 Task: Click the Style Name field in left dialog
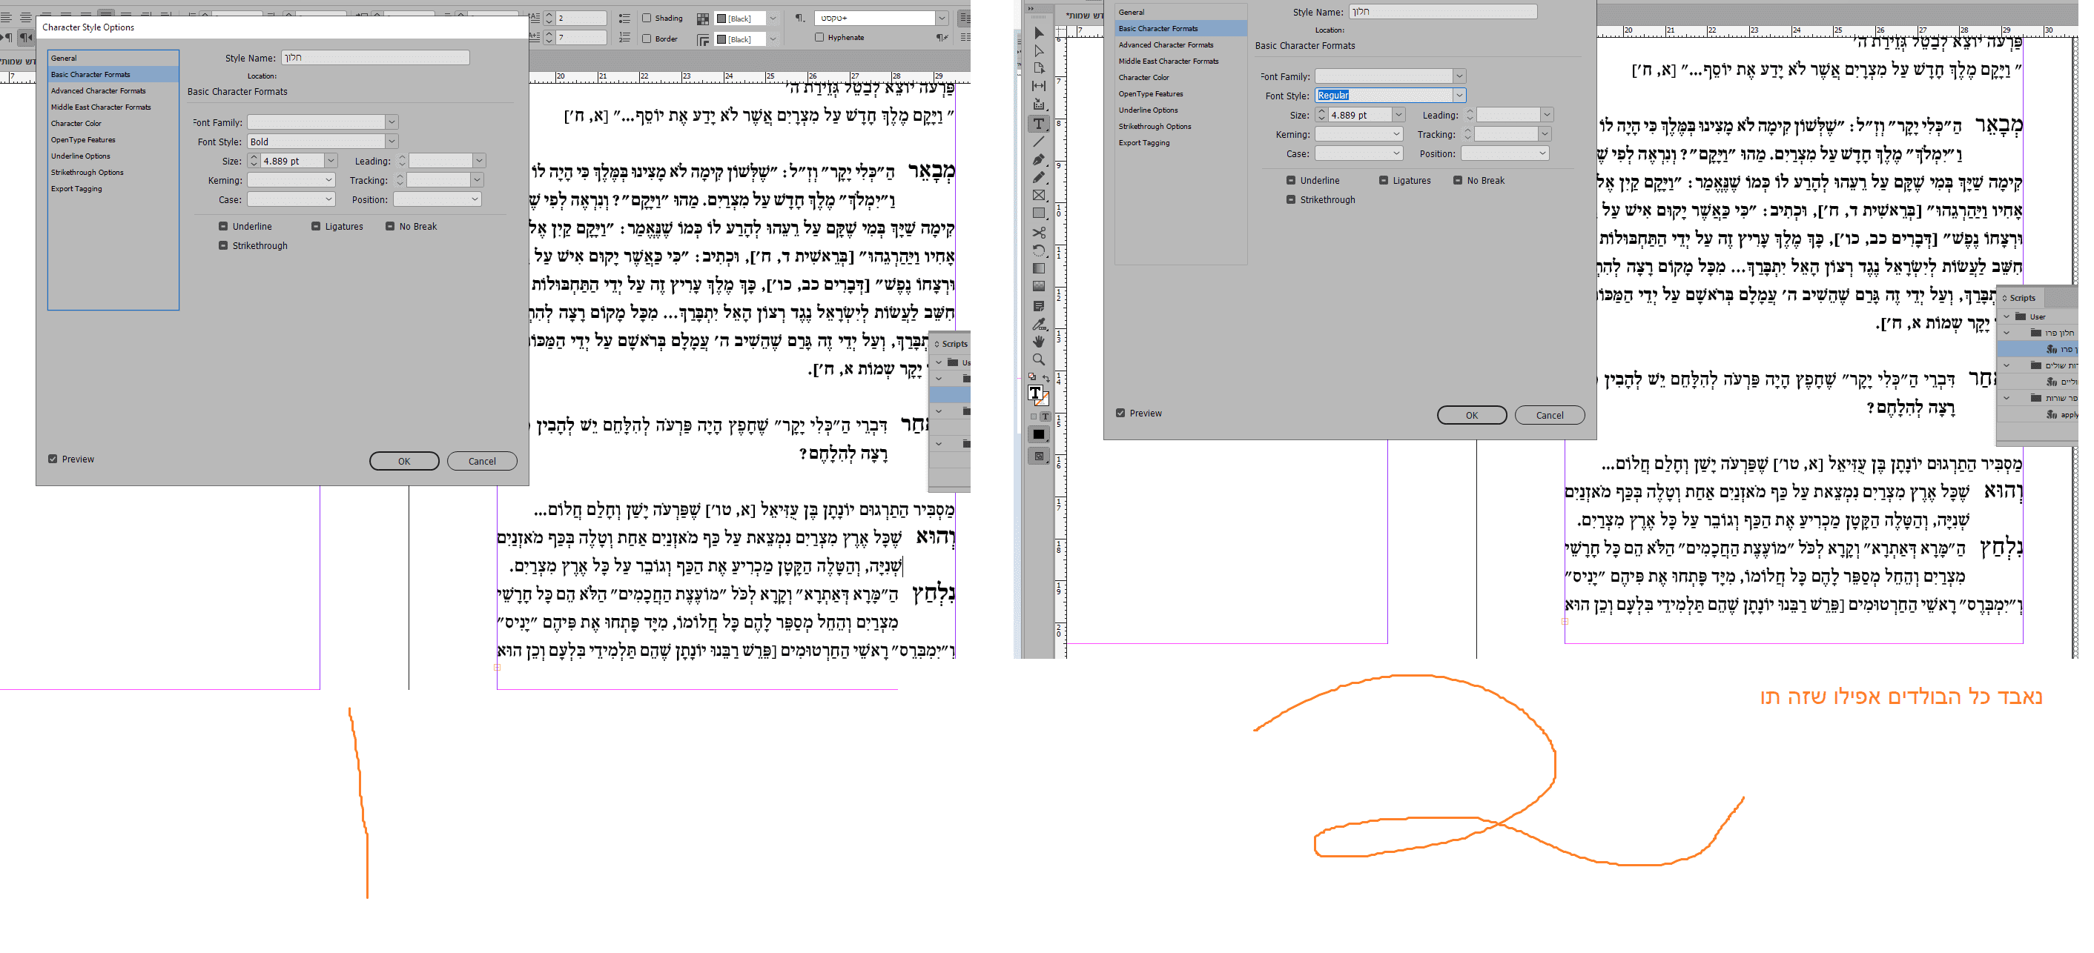coord(374,58)
